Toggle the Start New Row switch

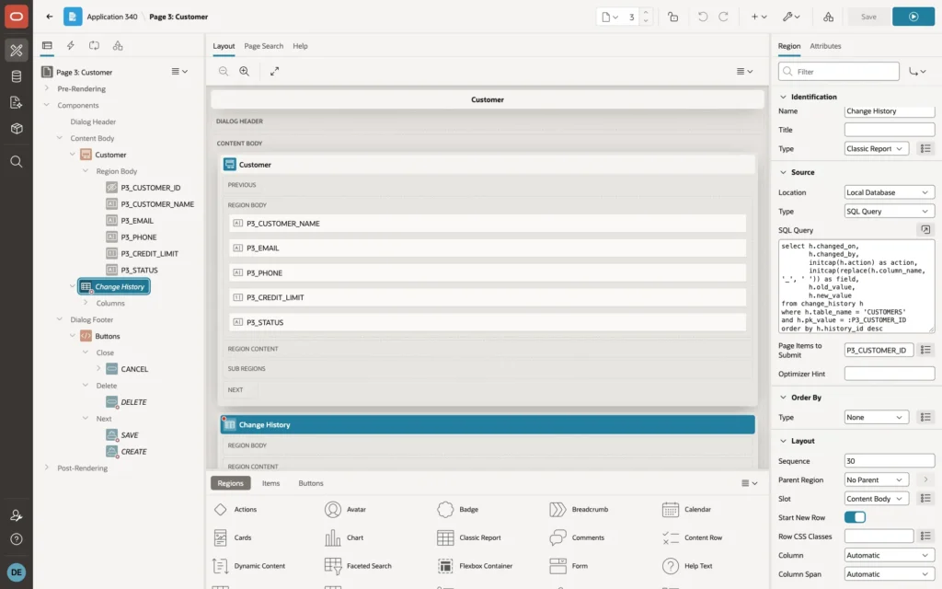(855, 517)
